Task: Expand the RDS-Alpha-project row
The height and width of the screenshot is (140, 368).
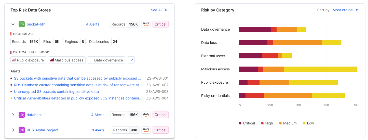Action: pyautogui.click(x=13, y=130)
